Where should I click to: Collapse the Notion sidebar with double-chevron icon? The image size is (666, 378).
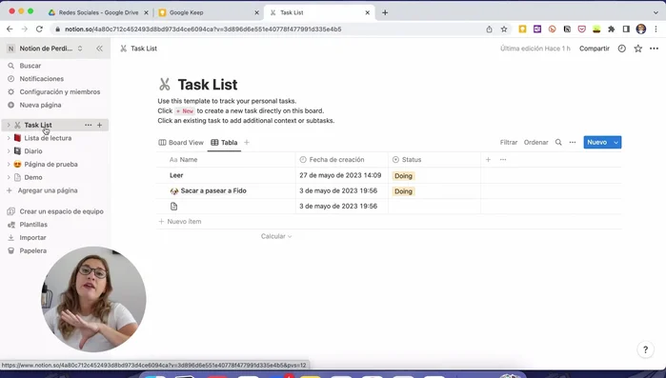tap(99, 49)
